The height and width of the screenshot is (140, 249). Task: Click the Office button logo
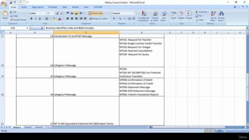(x=4, y=4)
